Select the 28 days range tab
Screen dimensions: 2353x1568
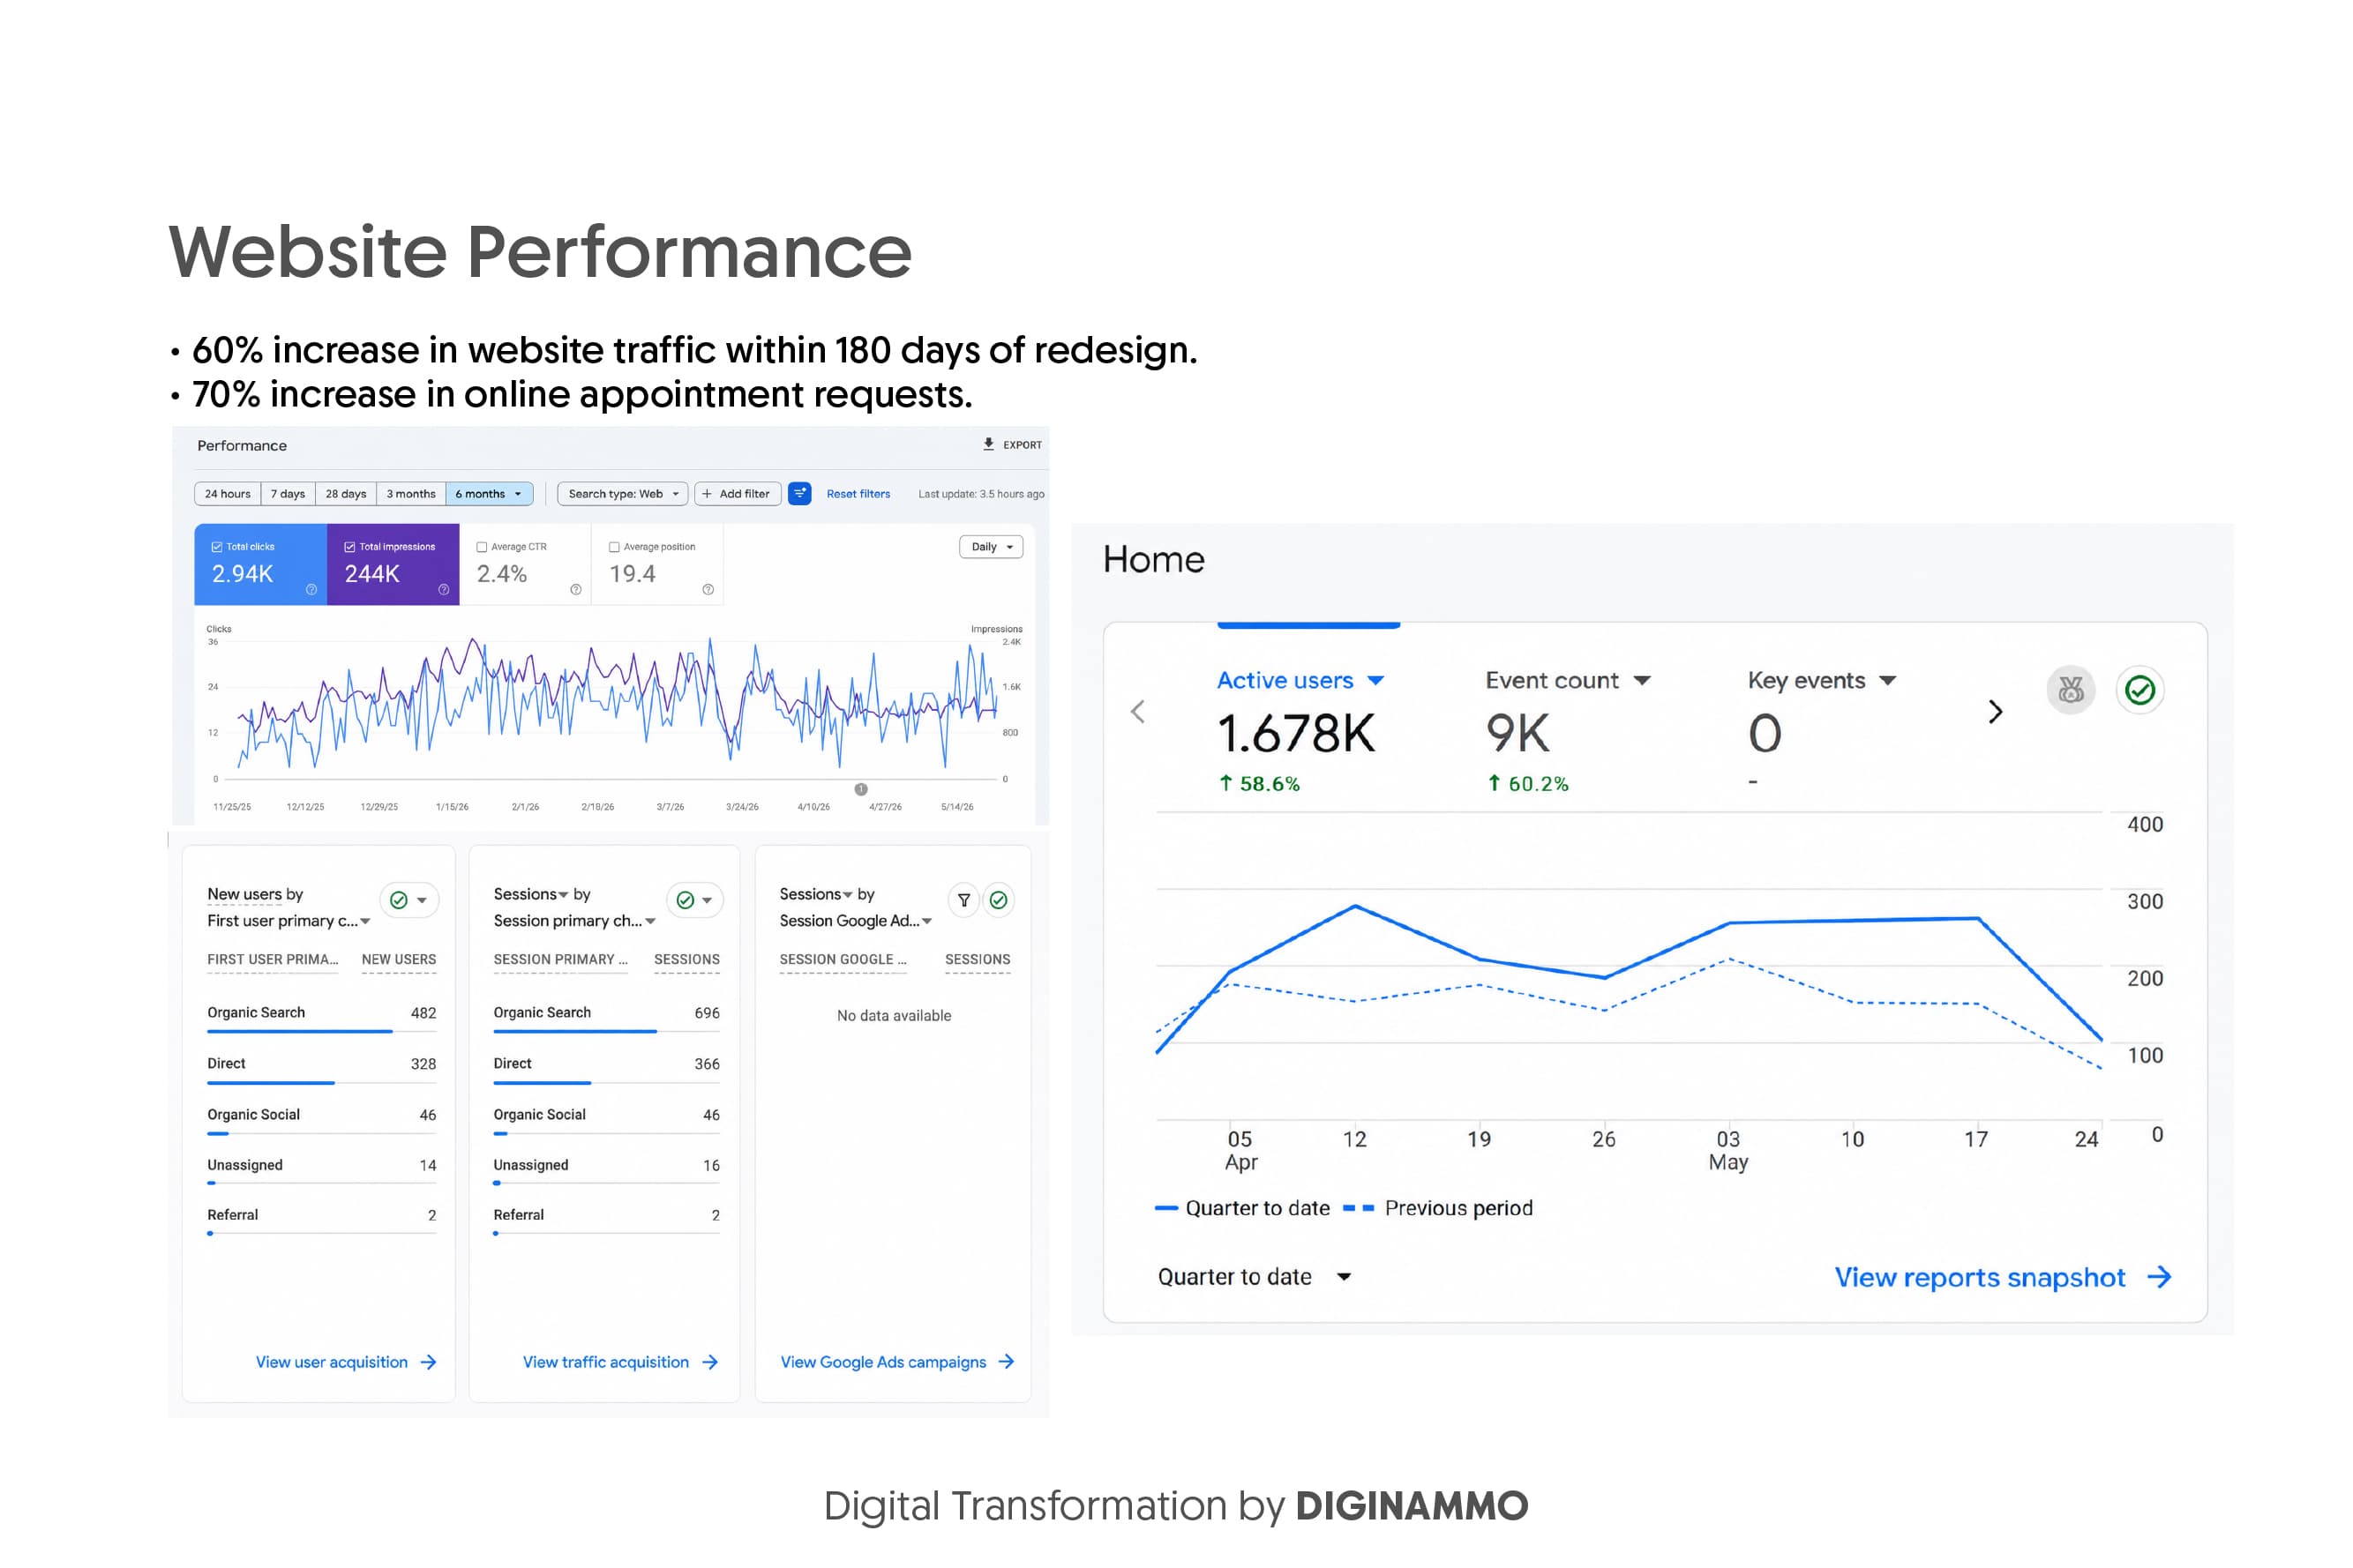345,494
